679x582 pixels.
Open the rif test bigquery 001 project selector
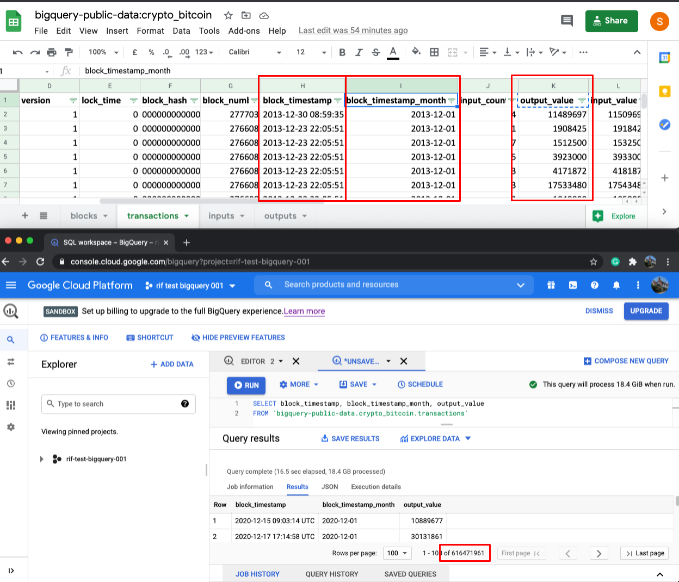pyautogui.click(x=190, y=286)
